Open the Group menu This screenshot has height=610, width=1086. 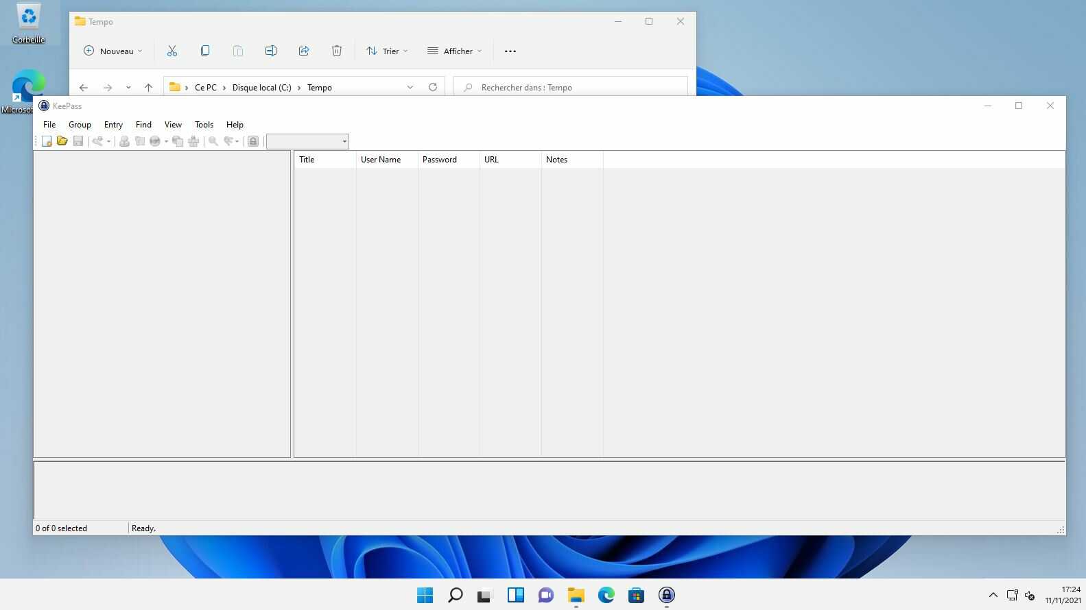coord(80,125)
